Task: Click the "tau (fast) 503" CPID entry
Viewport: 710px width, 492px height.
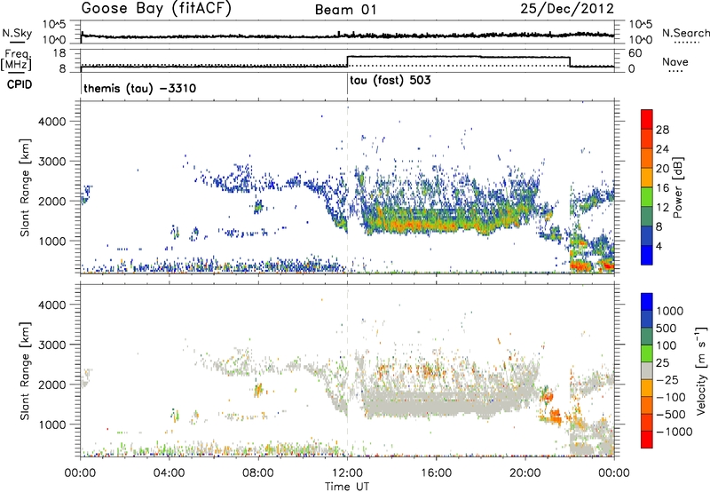Action: (x=390, y=81)
